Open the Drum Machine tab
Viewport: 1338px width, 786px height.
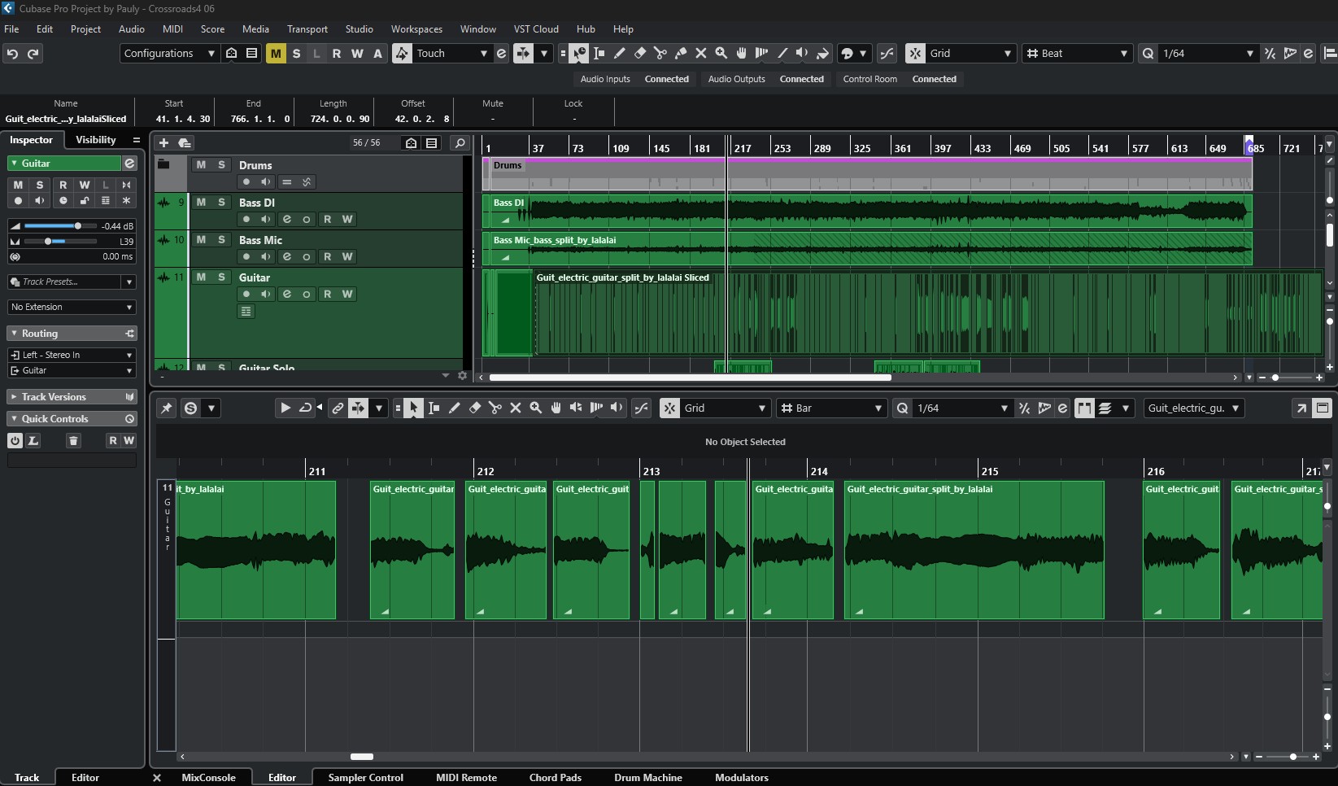(648, 777)
